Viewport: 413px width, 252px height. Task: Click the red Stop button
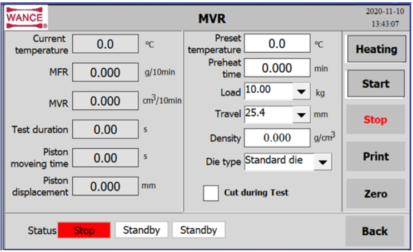coord(375,119)
